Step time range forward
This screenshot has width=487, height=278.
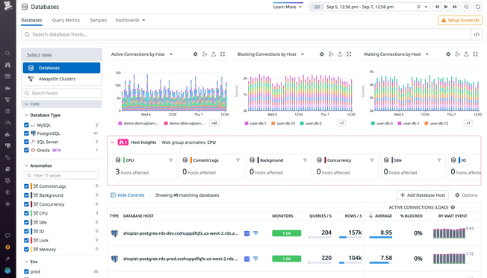pos(455,7)
